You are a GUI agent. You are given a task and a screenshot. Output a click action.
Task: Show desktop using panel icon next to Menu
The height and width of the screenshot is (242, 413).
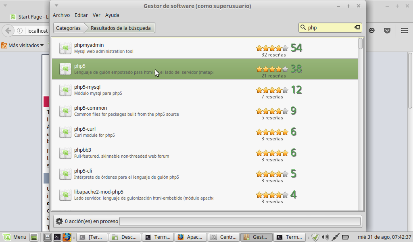(34, 237)
